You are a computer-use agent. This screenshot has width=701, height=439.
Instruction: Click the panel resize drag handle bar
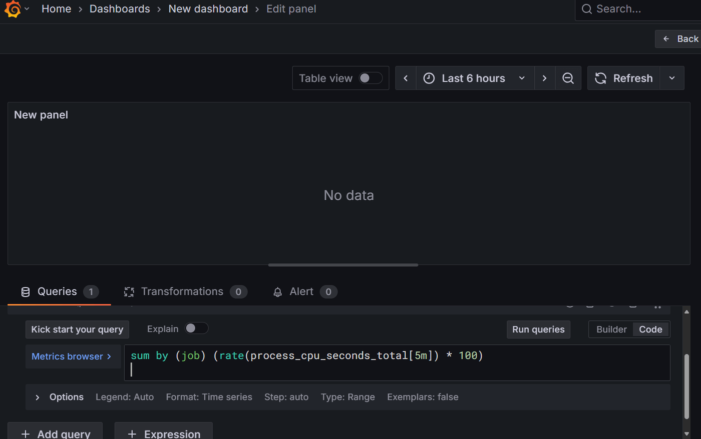[x=343, y=265]
